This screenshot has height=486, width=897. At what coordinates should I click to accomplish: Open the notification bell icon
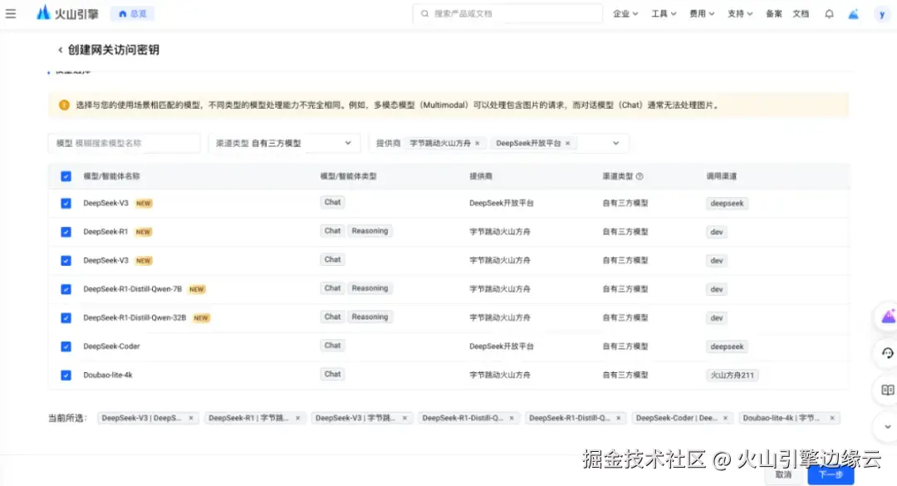pyautogui.click(x=829, y=13)
